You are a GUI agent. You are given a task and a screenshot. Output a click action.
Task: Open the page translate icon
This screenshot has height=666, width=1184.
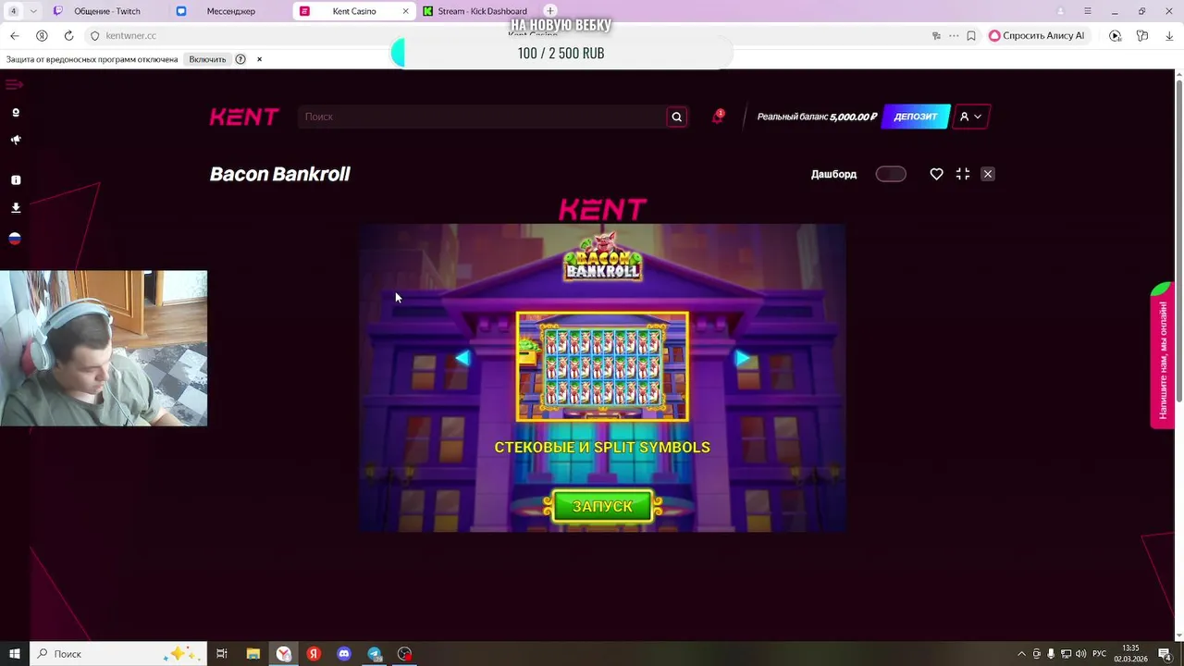[937, 36]
